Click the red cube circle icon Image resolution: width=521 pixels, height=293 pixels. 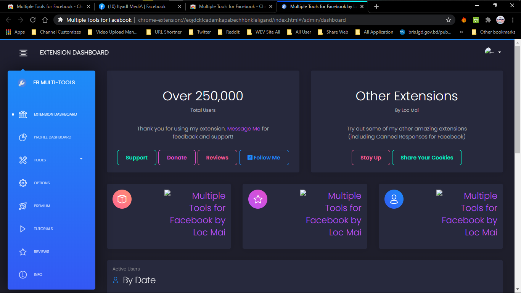[x=122, y=199]
